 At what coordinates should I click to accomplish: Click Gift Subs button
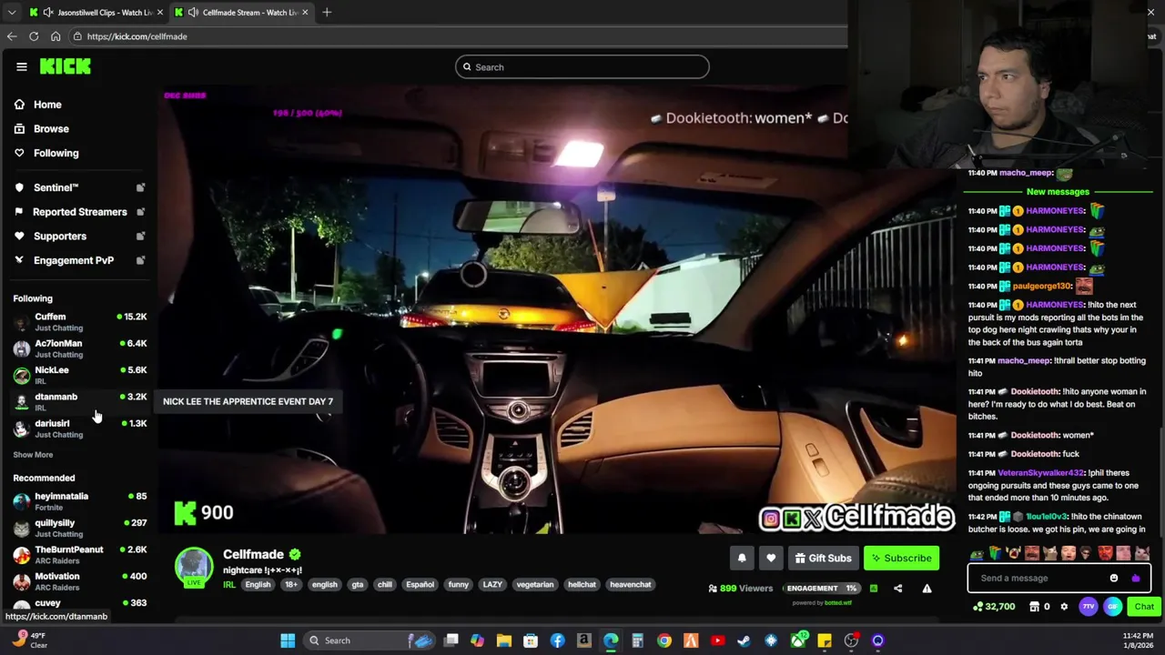coord(823,559)
